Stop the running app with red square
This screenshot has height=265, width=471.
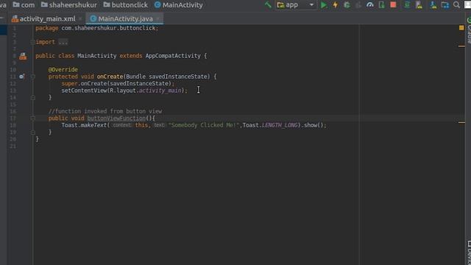click(393, 5)
